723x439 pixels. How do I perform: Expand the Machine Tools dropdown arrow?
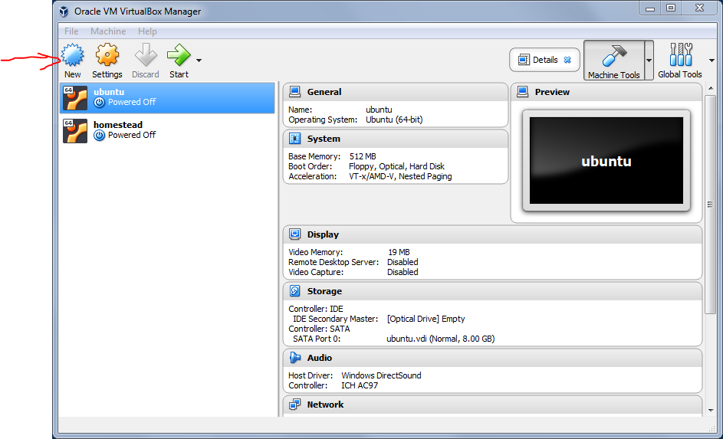coord(649,61)
